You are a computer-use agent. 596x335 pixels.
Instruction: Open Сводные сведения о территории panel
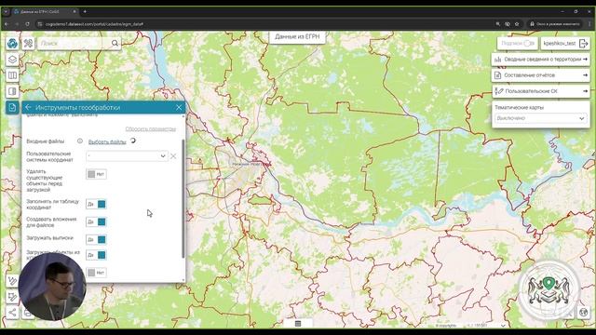pos(540,60)
